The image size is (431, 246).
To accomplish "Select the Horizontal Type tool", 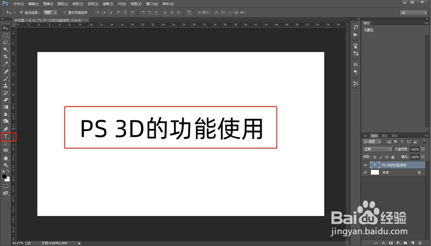I will pos(6,136).
